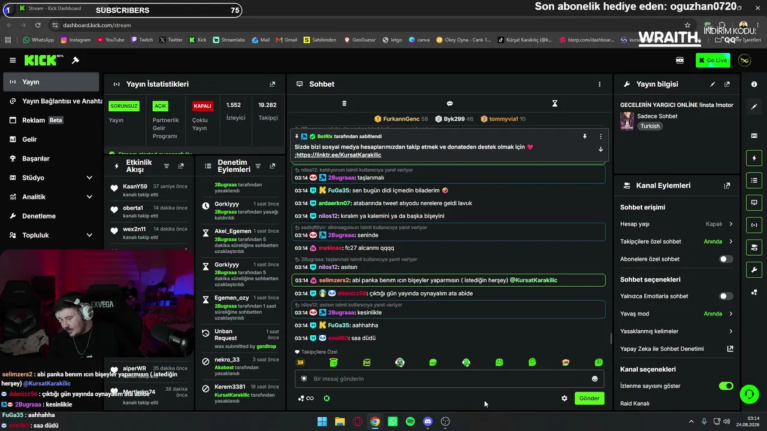The height and width of the screenshot is (431, 767).
Task: Open Yayın page in sidebar
Action: click(51, 82)
